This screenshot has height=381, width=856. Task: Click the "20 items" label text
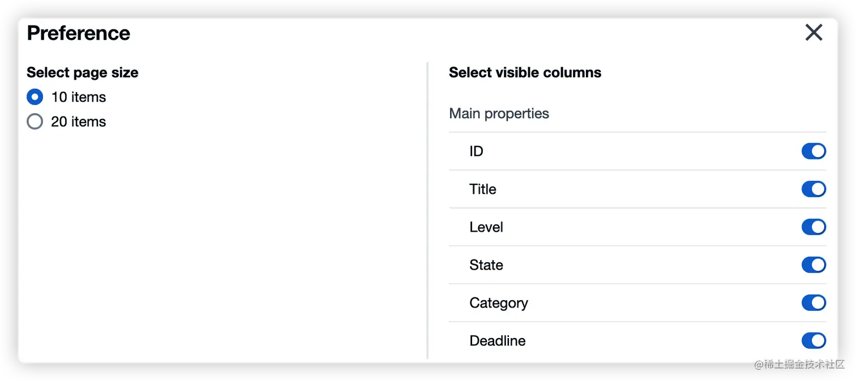(x=79, y=122)
